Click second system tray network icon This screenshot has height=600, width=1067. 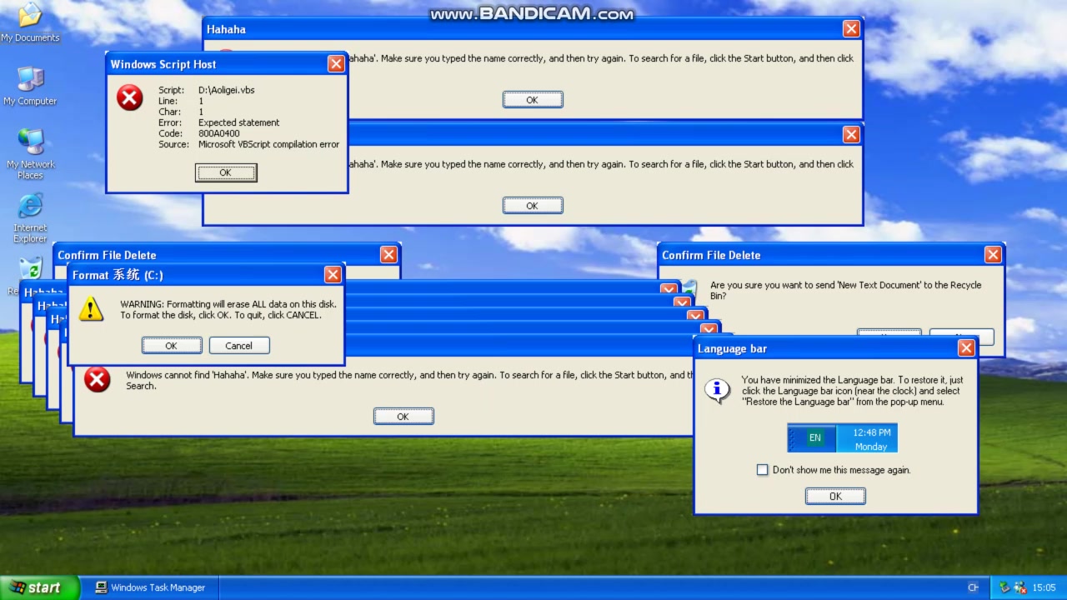coord(1019,587)
